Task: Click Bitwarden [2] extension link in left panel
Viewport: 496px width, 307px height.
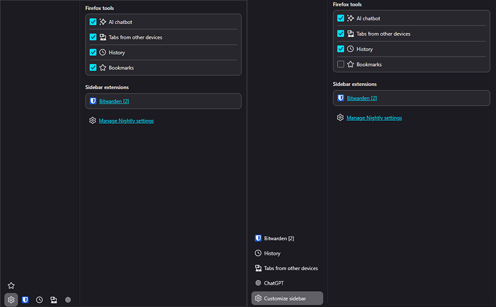Action: coord(114,102)
